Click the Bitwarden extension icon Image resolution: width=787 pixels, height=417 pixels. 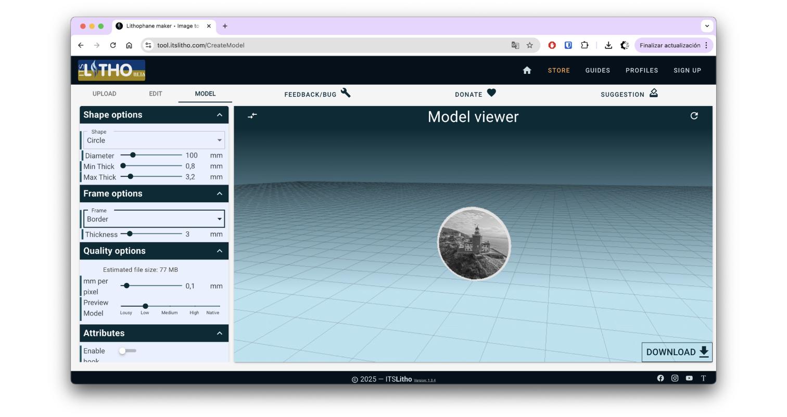pos(568,45)
